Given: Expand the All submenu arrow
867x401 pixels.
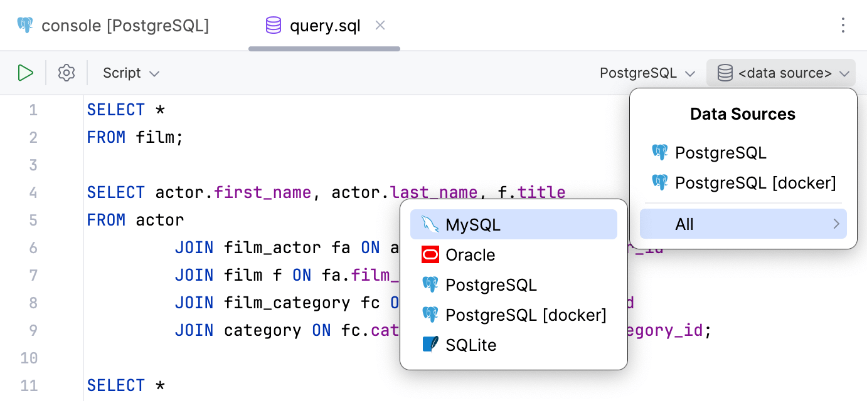Looking at the screenshot, I should click(837, 223).
